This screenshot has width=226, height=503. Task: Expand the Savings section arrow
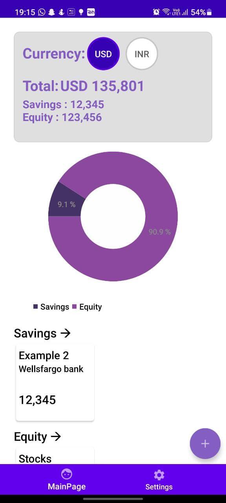(x=66, y=333)
